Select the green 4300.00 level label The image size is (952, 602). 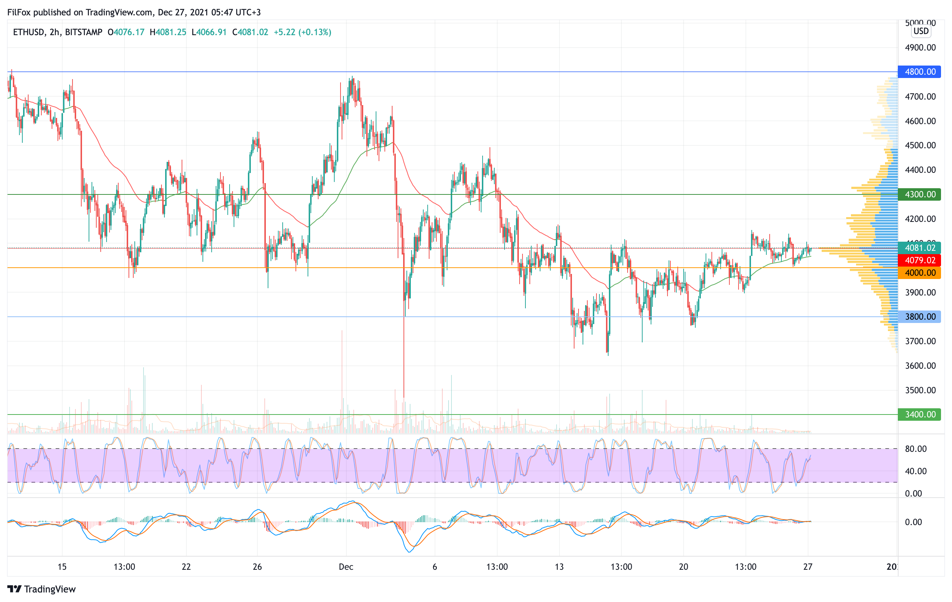click(x=919, y=194)
